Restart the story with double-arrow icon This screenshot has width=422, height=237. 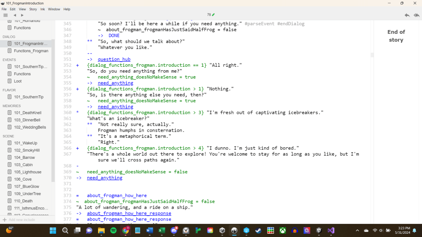pyautogui.click(x=416, y=15)
